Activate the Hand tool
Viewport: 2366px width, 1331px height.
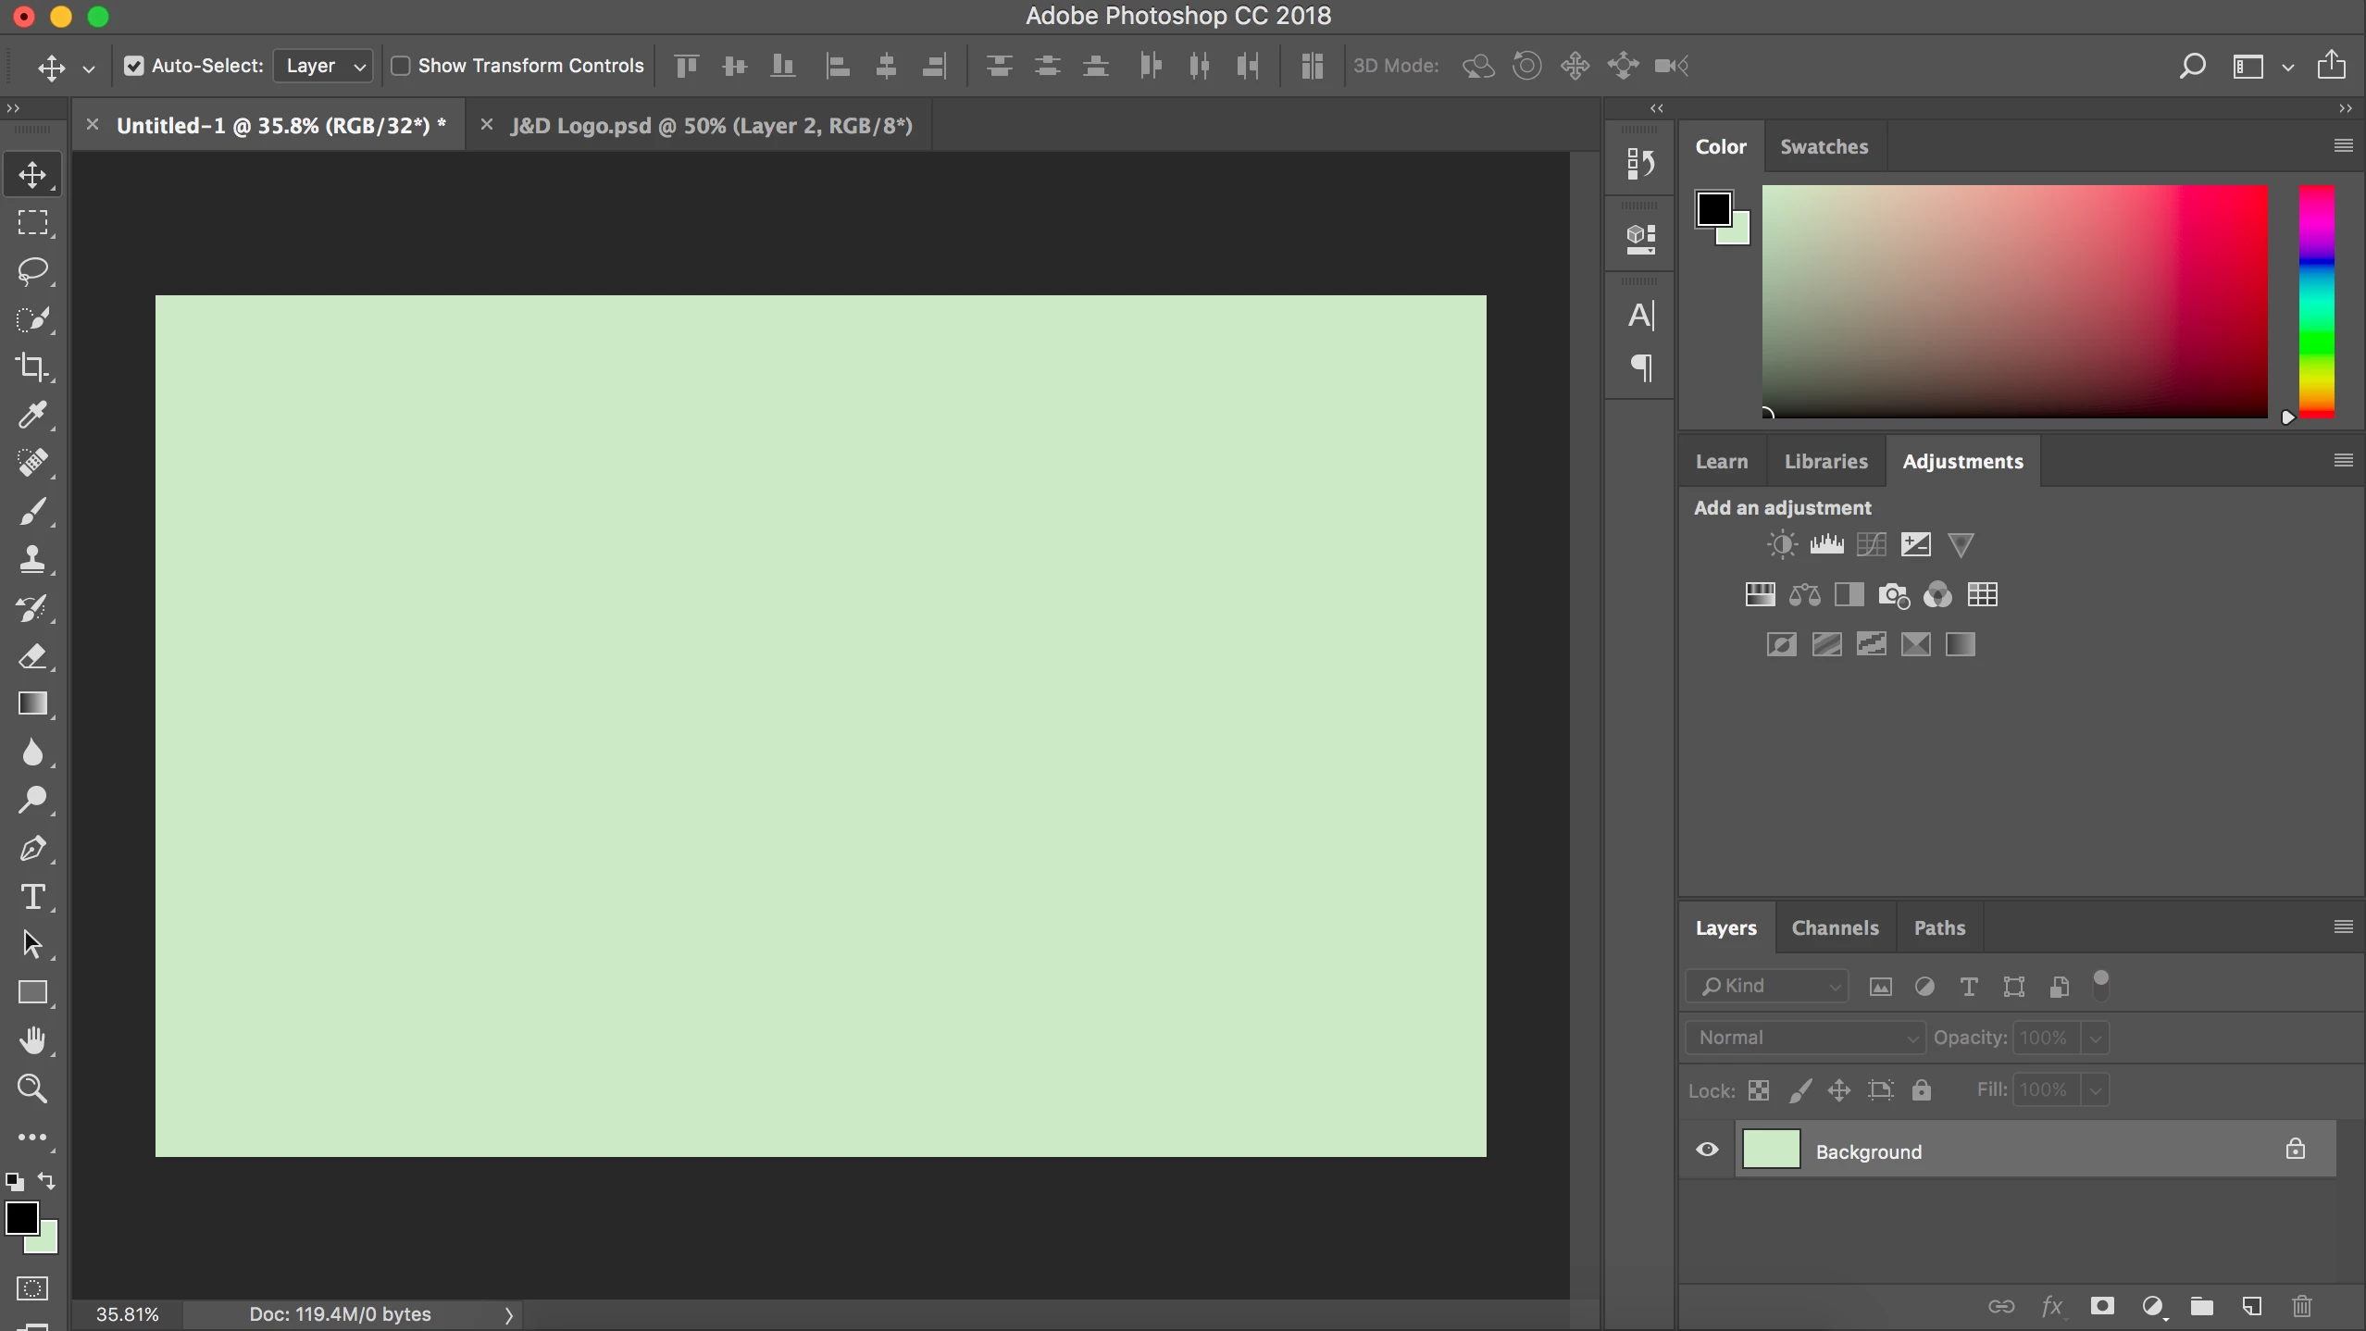[32, 1041]
